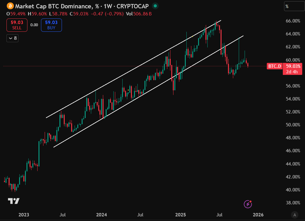Click the 0.00 spread value
Image resolution: width=305 pixels, height=221 pixels.
(34, 25)
